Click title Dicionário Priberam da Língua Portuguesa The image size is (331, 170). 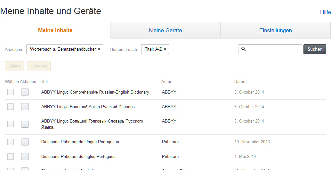pos(80,142)
